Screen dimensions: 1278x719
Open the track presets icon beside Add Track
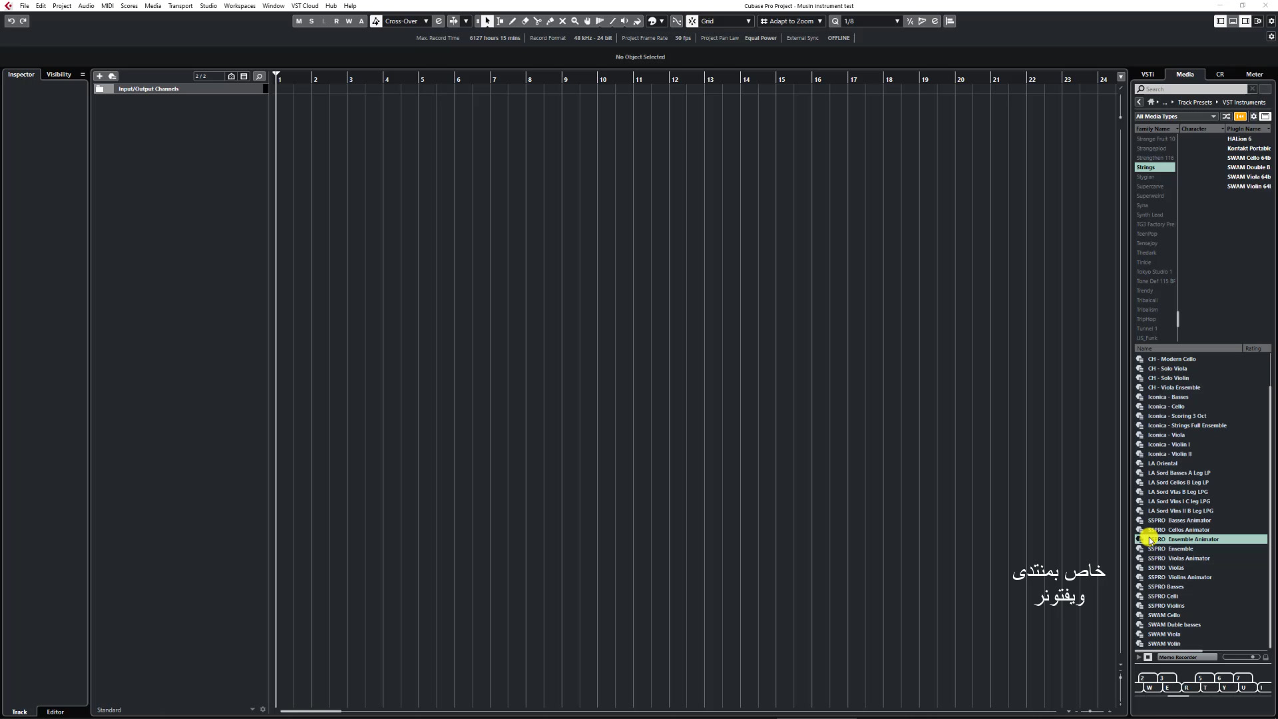(112, 76)
